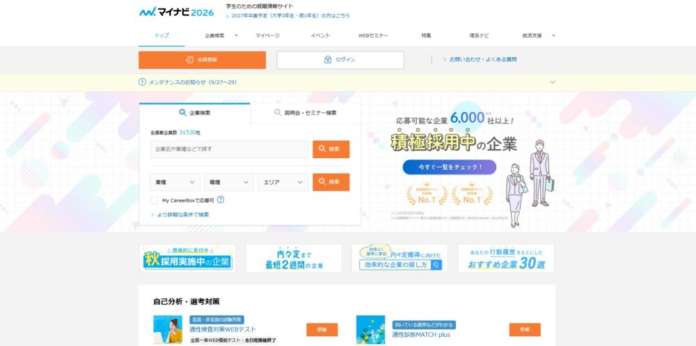Image resolution: width=696 pixels, height=346 pixels.
Task: Open イベント in the navigation
Action: pyautogui.click(x=320, y=36)
